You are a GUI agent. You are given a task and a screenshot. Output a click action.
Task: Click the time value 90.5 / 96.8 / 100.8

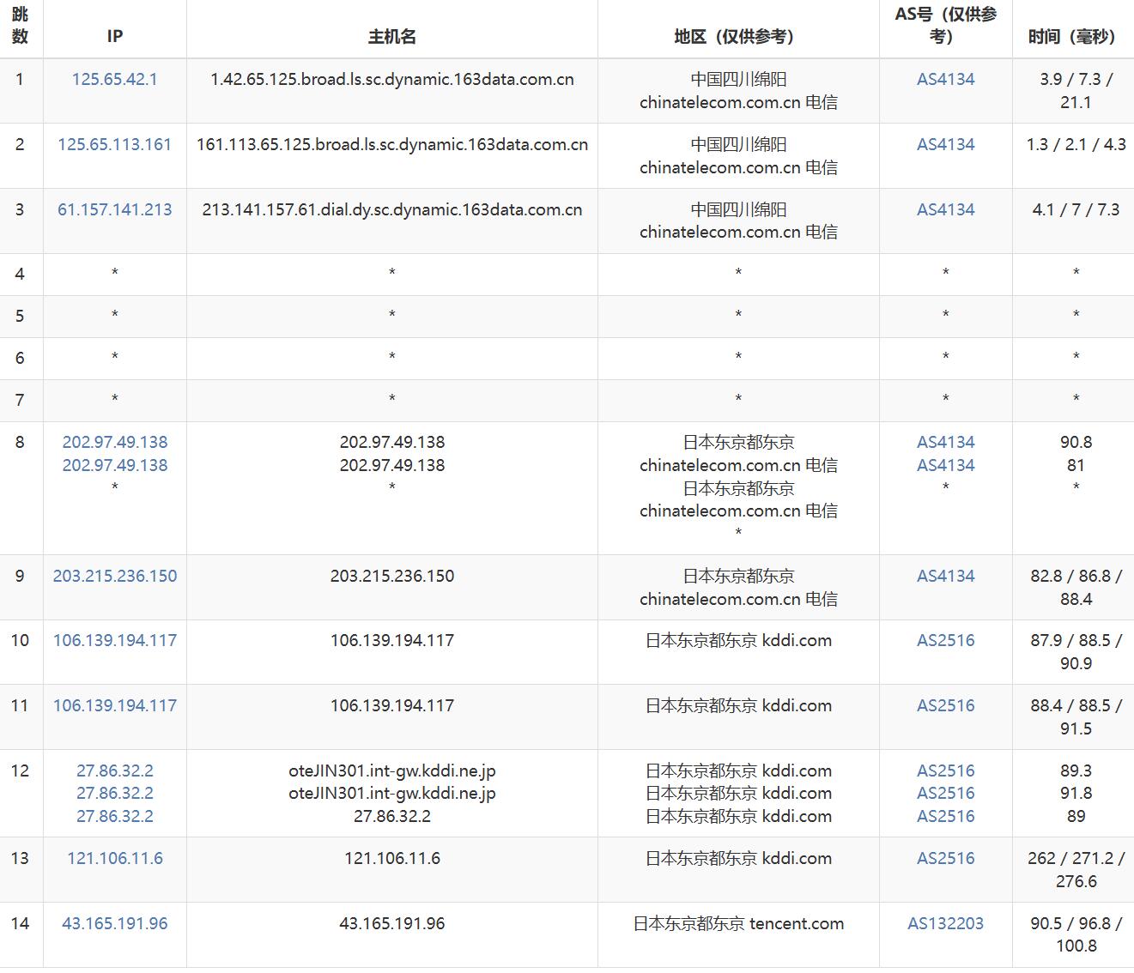click(x=1076, y=934)
